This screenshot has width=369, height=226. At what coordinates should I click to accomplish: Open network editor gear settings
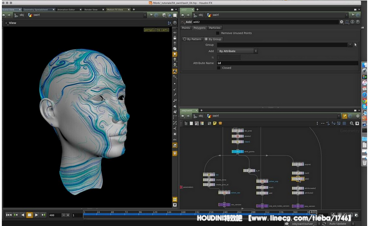coord(358,116)
